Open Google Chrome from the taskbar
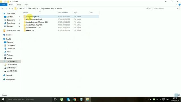 click(75, 99)
